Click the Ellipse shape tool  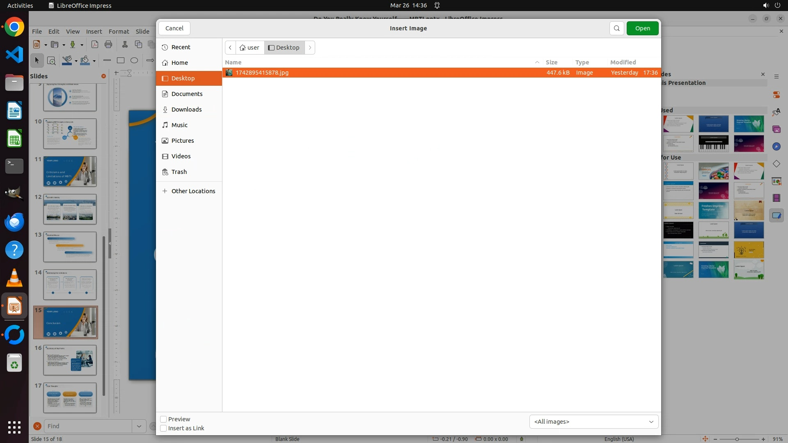(134, 61)
